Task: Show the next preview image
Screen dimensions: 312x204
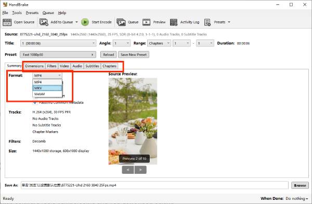Action: 140,170
